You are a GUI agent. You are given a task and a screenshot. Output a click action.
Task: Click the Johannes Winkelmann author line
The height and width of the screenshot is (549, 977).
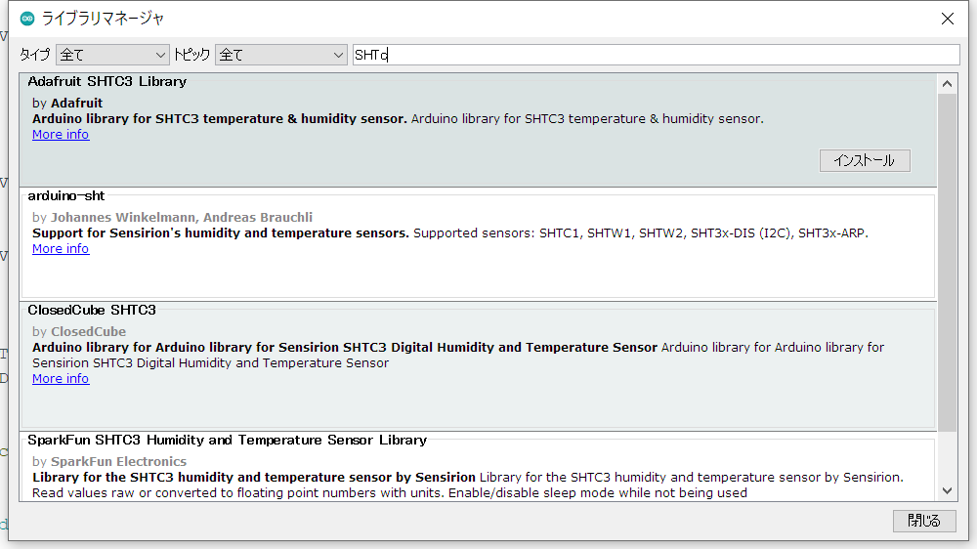182,217
